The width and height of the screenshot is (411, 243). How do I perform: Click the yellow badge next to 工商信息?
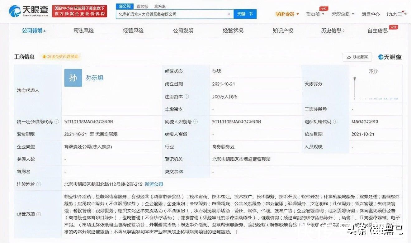pyautogui.click(x=61, y=57)
